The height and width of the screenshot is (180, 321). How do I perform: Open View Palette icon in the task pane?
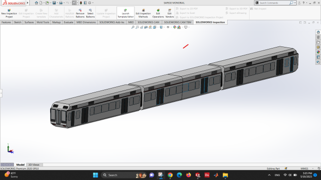point(318,47)
